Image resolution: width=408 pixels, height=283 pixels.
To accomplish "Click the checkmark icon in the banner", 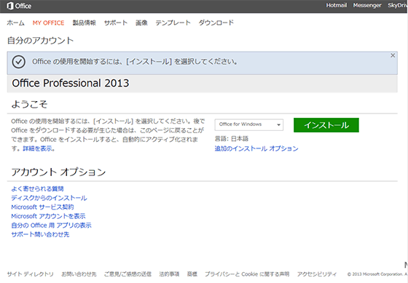I will pos(19,62).
